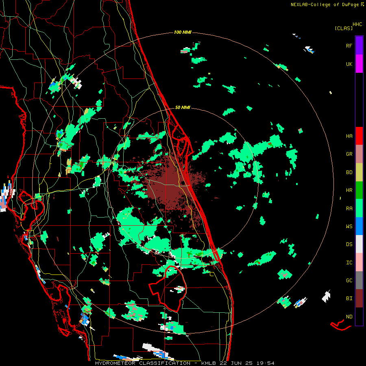366x366 pixels.
Task: Click the WS blue legend swatch
Action: point(359,226)
